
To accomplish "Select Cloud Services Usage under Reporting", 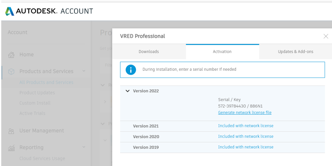I will (42, 158).
